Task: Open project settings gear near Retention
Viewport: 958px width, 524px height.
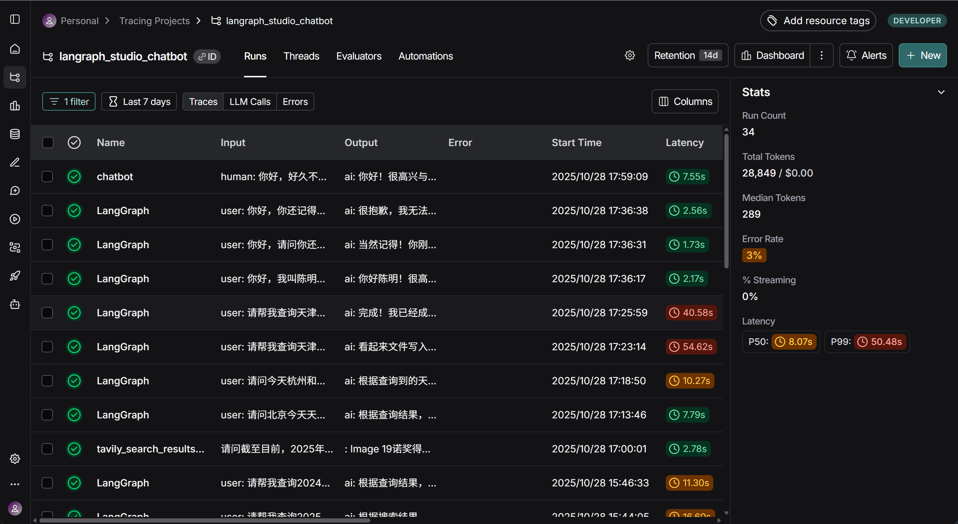Action: (x=630, y=55)
